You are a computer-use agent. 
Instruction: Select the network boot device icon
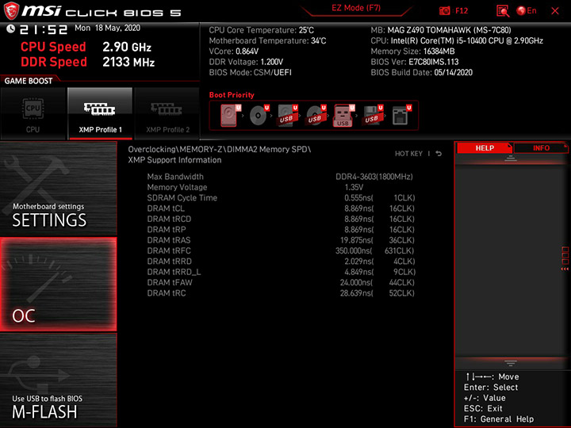tap(401, 116)
